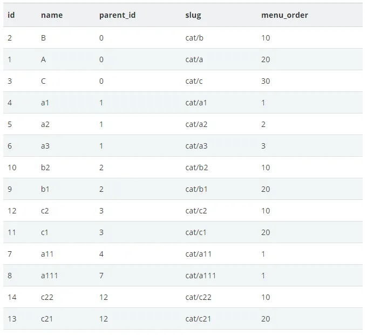Click the id column header
This screenshot has width=367, height=335.
pos(11,15)
